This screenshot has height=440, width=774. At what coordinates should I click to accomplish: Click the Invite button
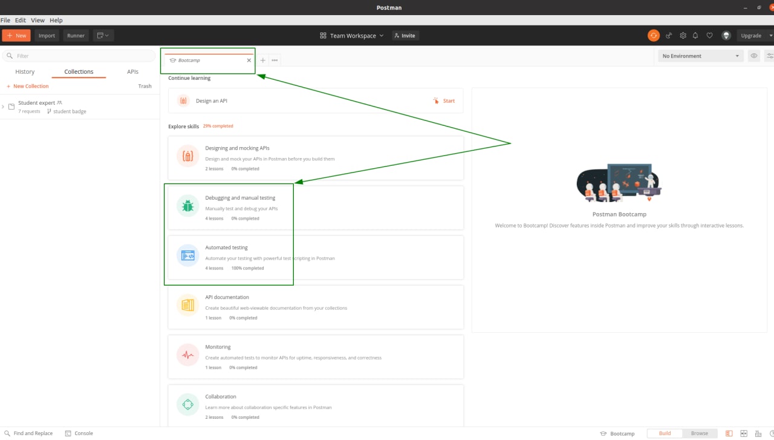[x=405, y=36]
